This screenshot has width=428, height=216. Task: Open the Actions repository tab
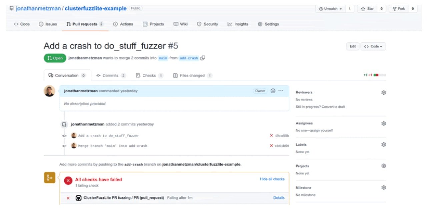(123, 24)
